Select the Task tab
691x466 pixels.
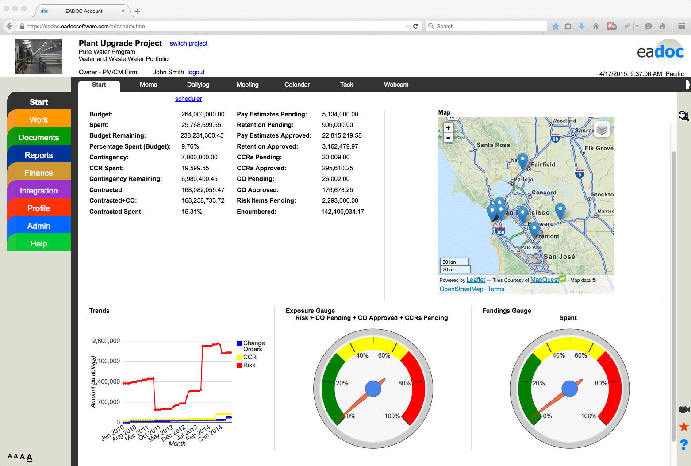347,85
